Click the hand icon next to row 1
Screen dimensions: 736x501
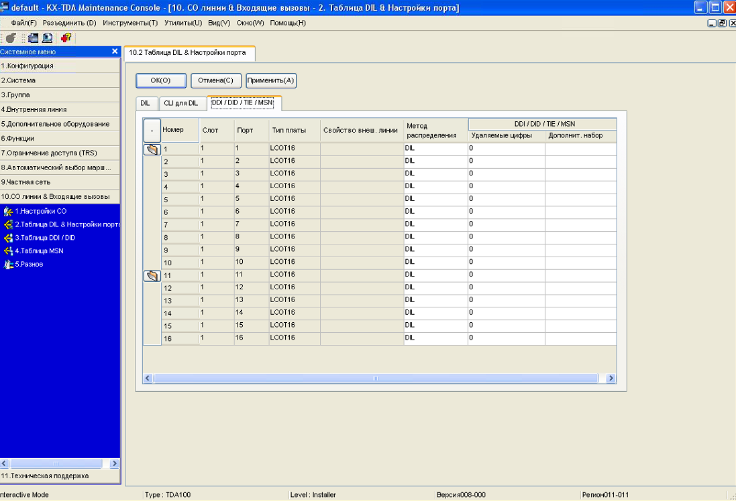pos(152,149)
